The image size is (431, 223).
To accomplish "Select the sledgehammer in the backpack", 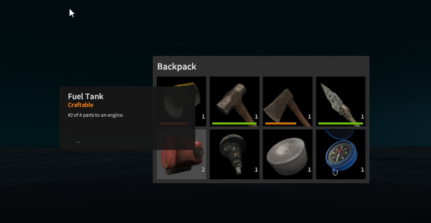I will click(x=234, y=101).
